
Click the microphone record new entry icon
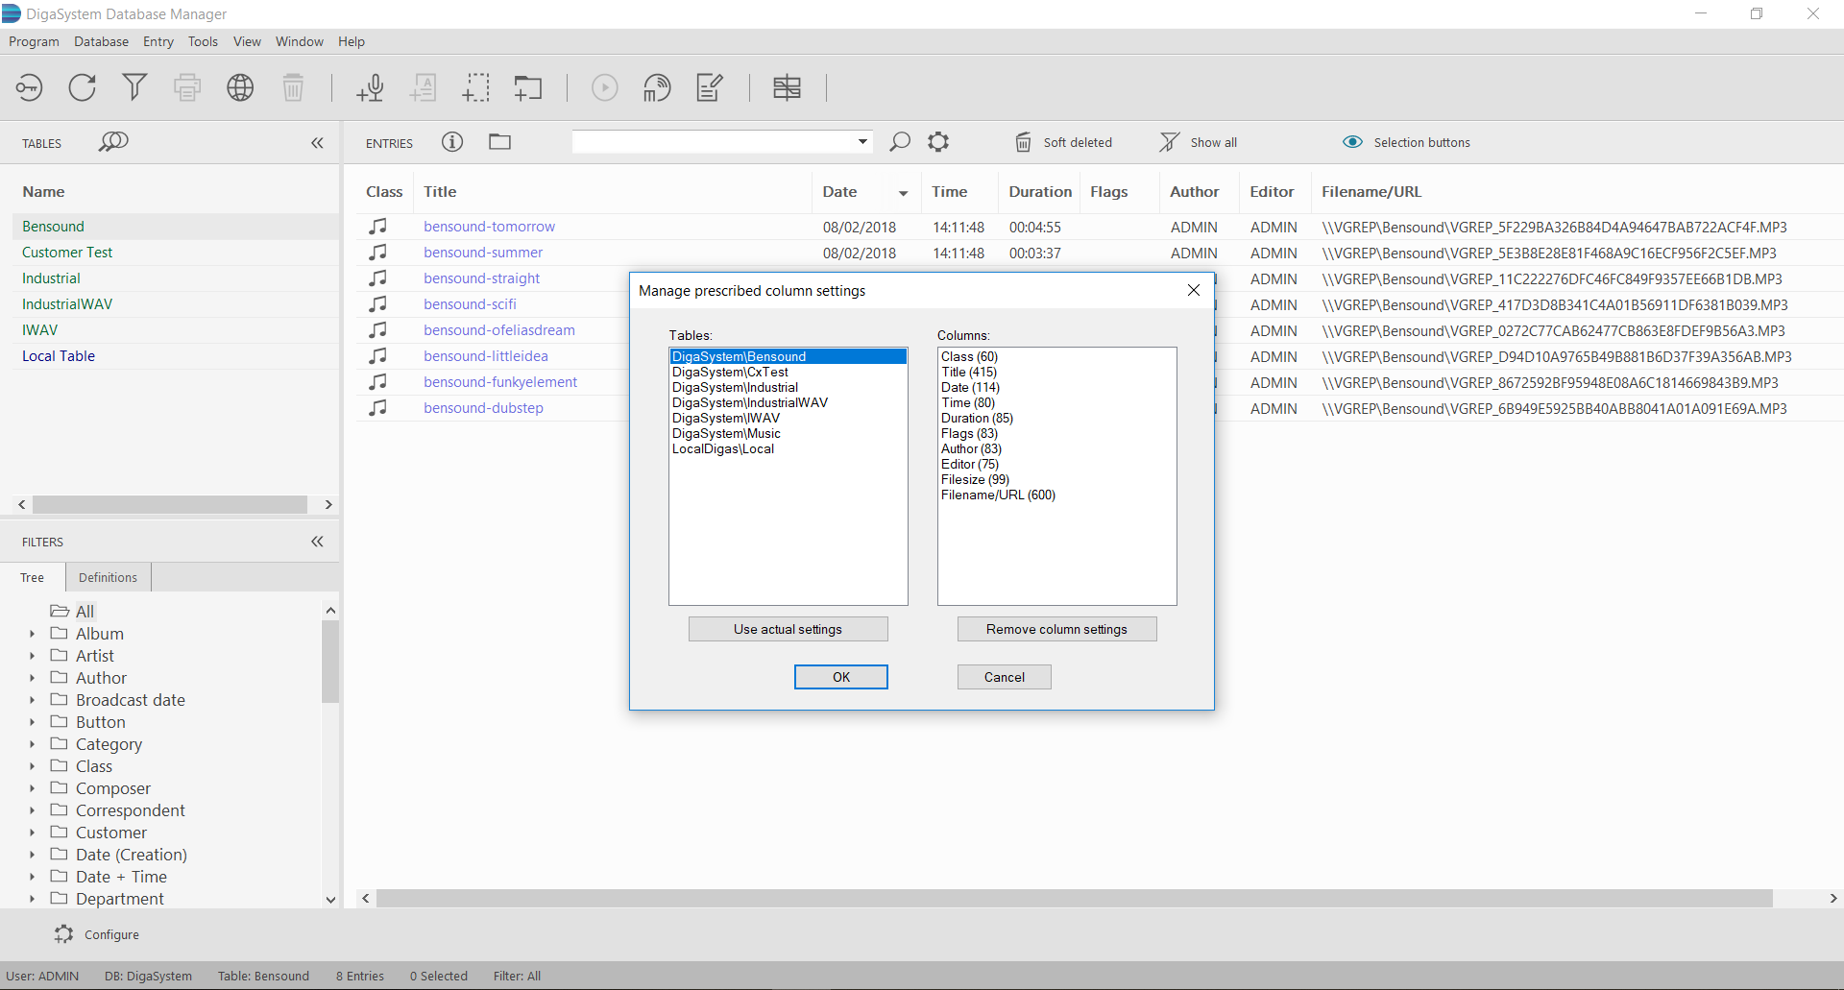click(370, 87)
